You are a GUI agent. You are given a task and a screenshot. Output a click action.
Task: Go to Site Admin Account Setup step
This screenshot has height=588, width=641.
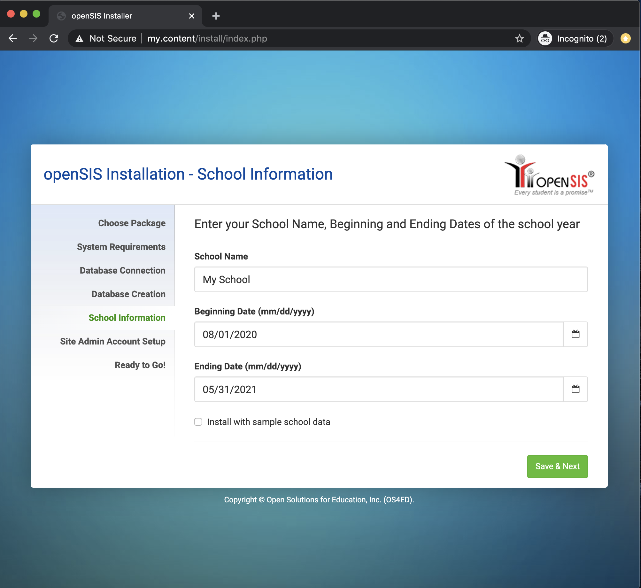pos(112,341)
